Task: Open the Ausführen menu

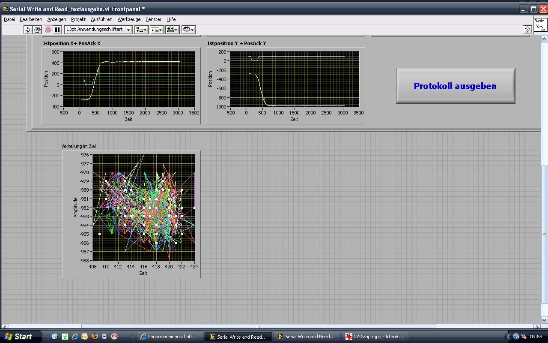Action: click(101, 19)
